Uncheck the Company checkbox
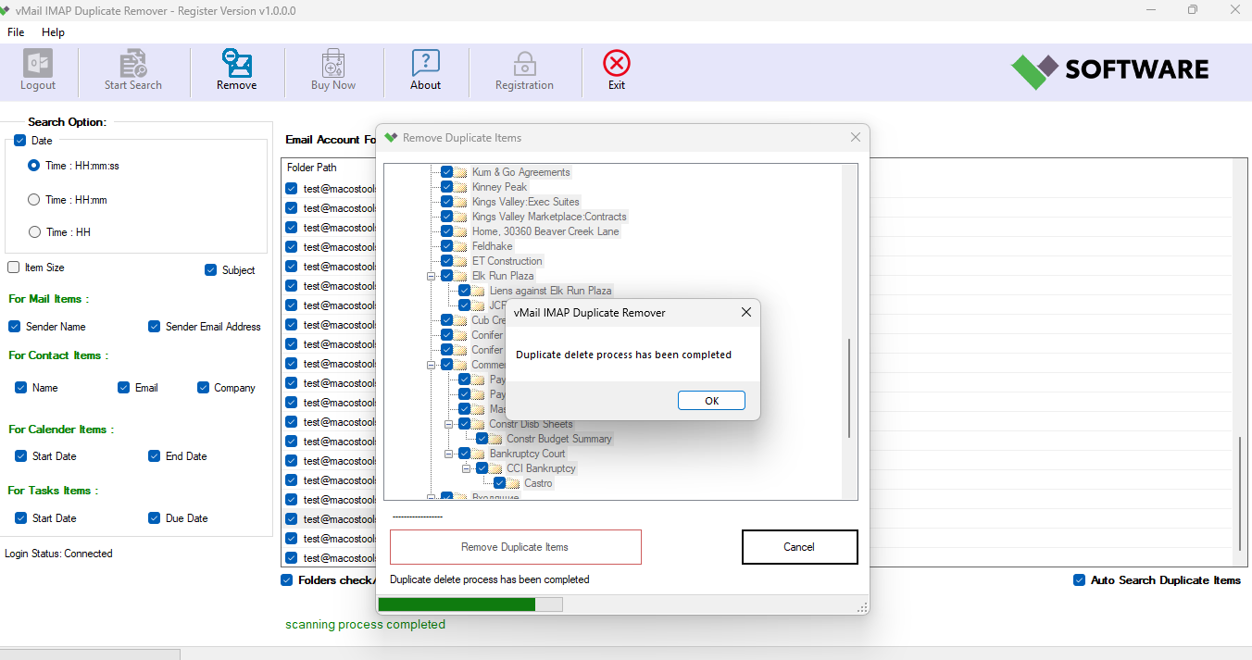Screen dimensions: 1252x660 (203, 388)
